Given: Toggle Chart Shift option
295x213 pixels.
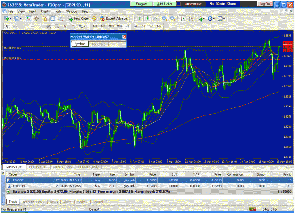Looking at the screenshot, I should (191, 18).
